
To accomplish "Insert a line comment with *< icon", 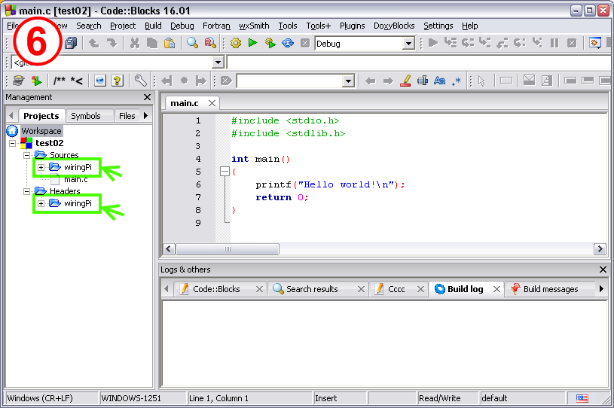I will (77, 81).
